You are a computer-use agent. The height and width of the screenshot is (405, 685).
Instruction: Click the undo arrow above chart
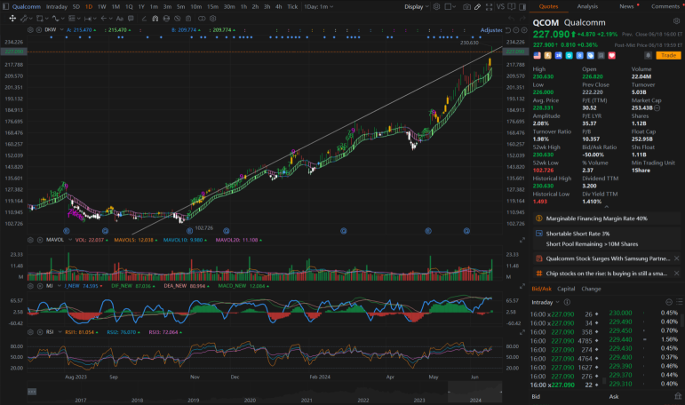[x=511, y=19]
